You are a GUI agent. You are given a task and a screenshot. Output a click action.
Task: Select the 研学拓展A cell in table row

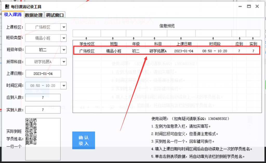(158, 51)
